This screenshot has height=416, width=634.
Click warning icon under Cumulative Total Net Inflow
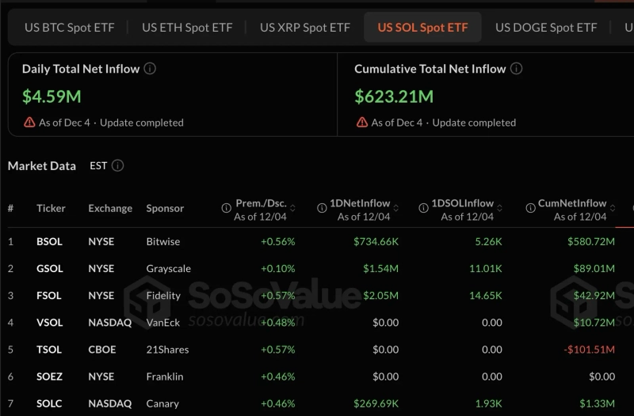(x=362, y=123)
